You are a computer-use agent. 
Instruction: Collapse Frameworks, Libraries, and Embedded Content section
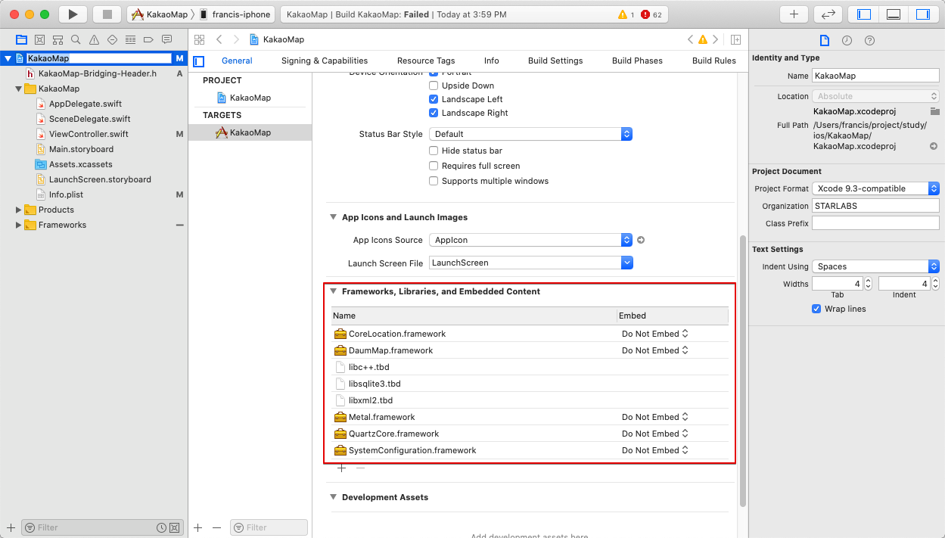click(333, 291)
